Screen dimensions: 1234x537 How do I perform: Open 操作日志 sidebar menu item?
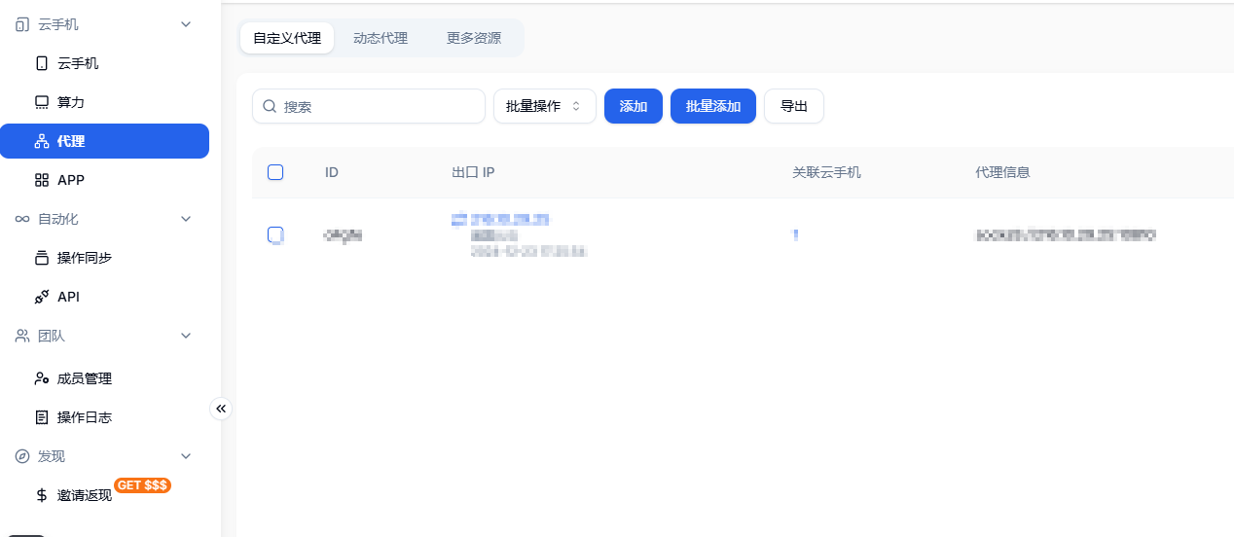click(104, 417)
